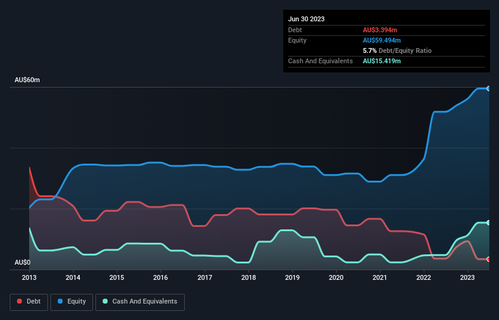Toggle the Equity series legend button
This screenshot has height=320, width=499.
72,302
